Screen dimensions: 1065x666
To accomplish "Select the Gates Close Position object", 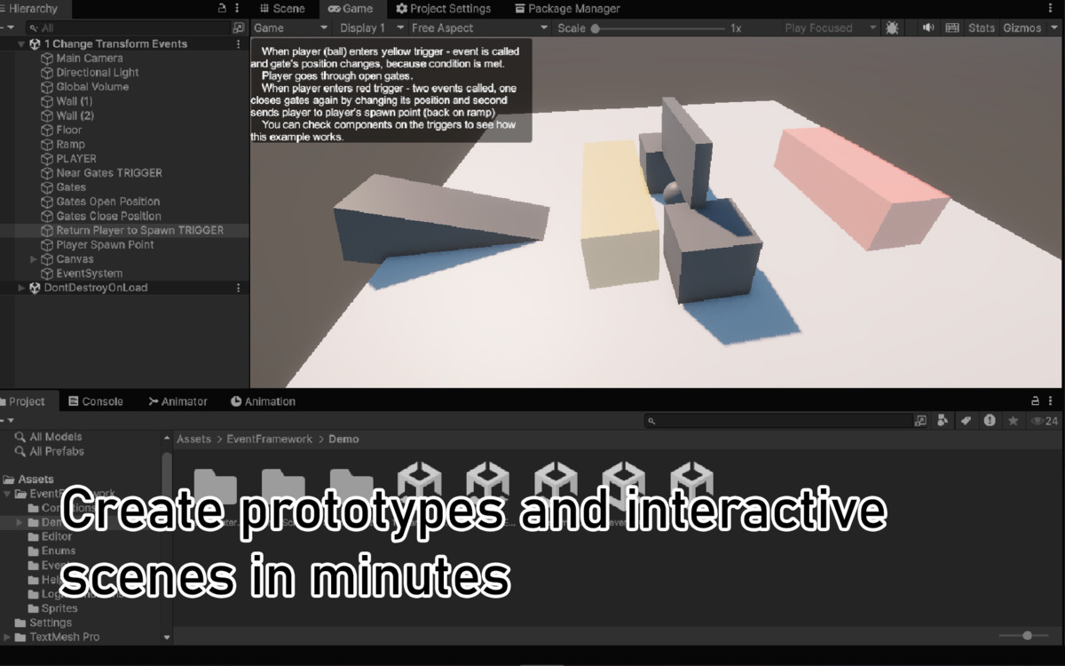I will pos(109,216).
